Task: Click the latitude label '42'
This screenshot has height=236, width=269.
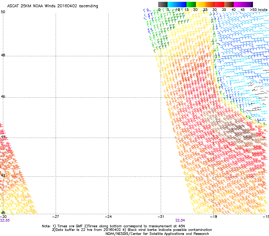Action: pyautogui.click(x=3, y=176)
